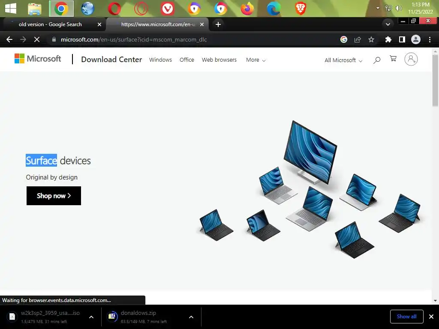Launch the blue globe browser icon
439x329 pixels.
coord(87,9)
